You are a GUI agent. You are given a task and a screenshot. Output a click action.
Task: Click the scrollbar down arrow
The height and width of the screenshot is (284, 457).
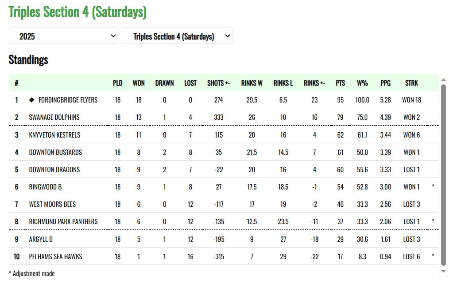[444, 271]
